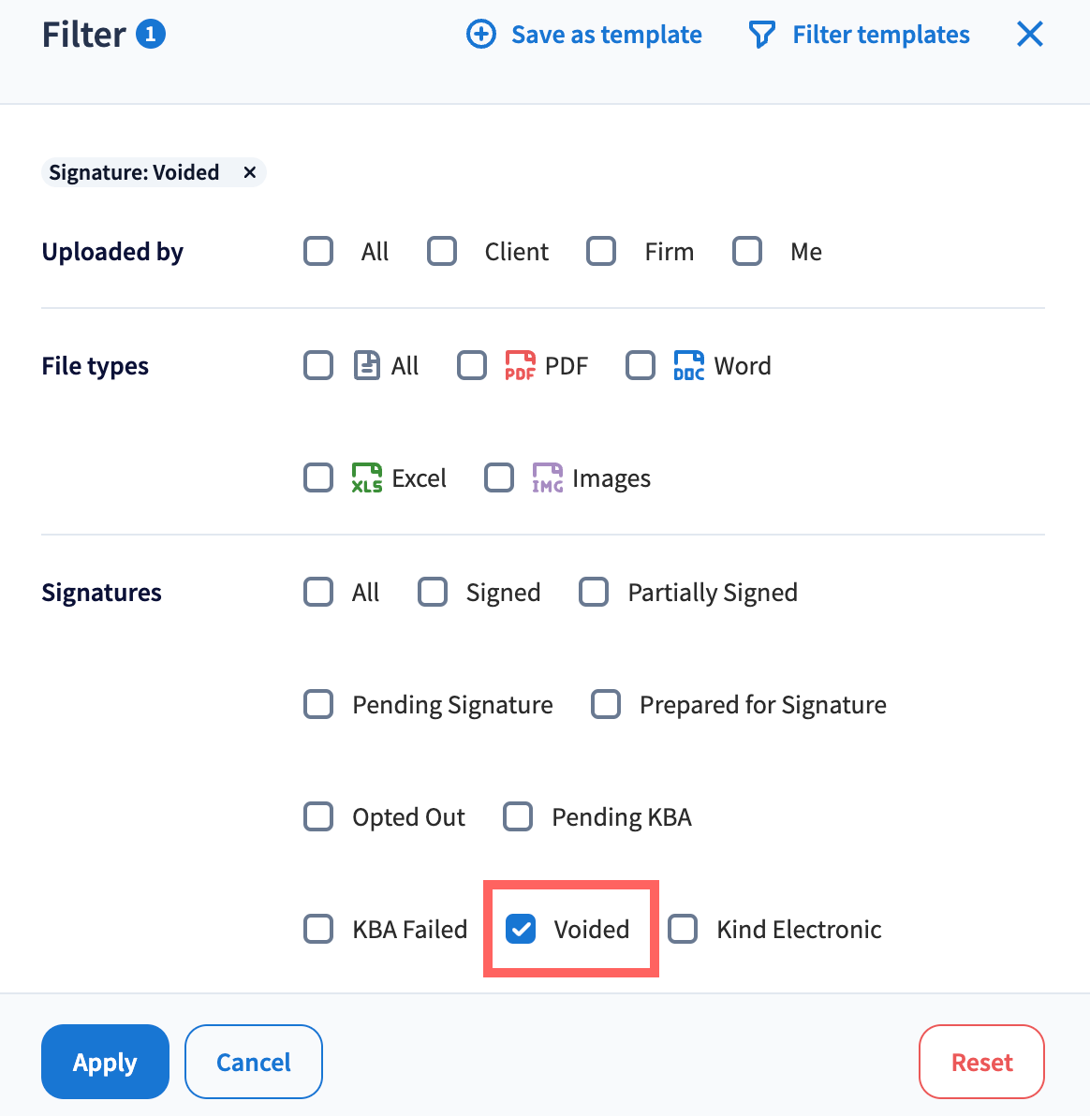Close the Filter panel with the X icon
This screenshot has width=1090, height=1116.
(x=1029, y=35)
